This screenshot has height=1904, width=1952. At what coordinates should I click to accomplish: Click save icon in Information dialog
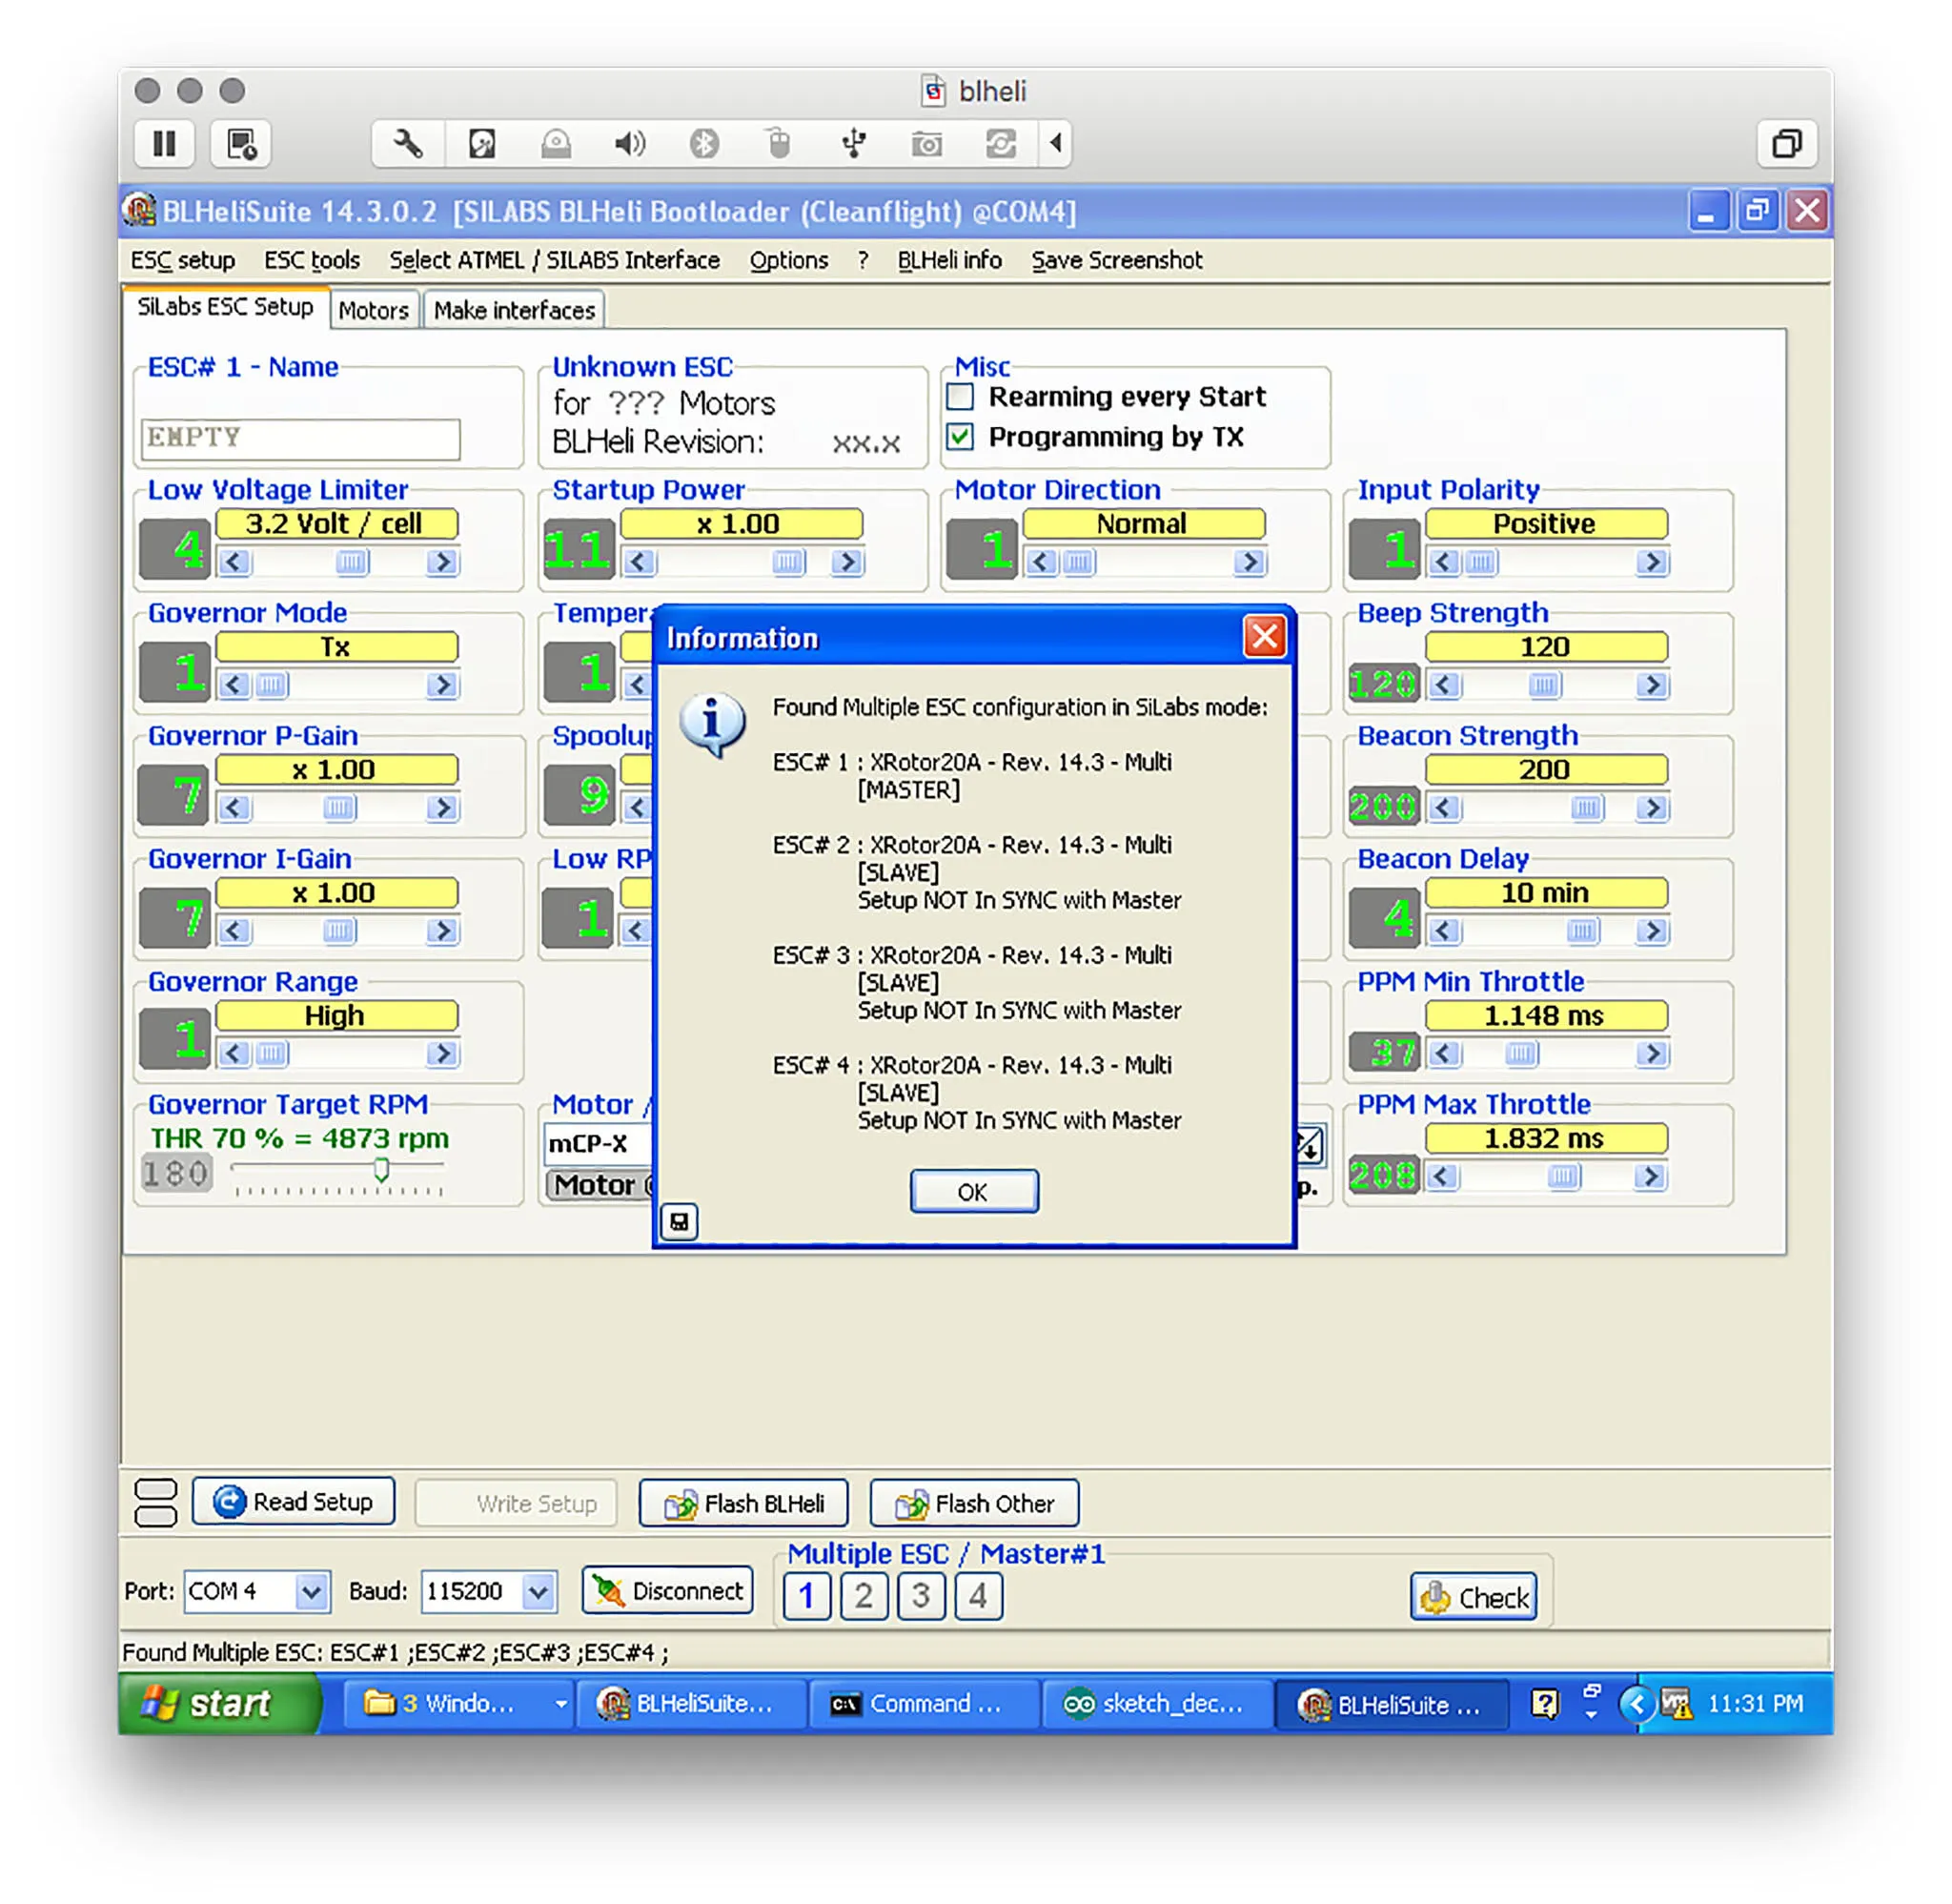[x=680, y=1221]
